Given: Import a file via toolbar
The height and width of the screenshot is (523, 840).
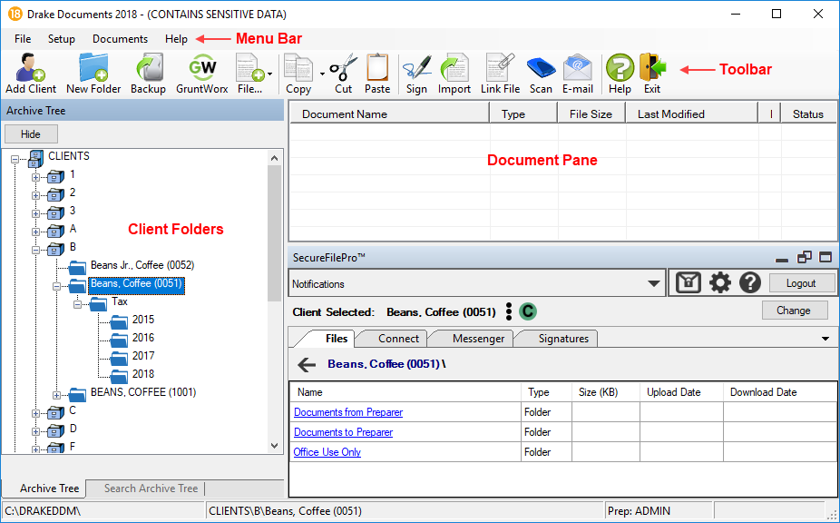Looking at the screenshot, I should click(x=454, y=74).
